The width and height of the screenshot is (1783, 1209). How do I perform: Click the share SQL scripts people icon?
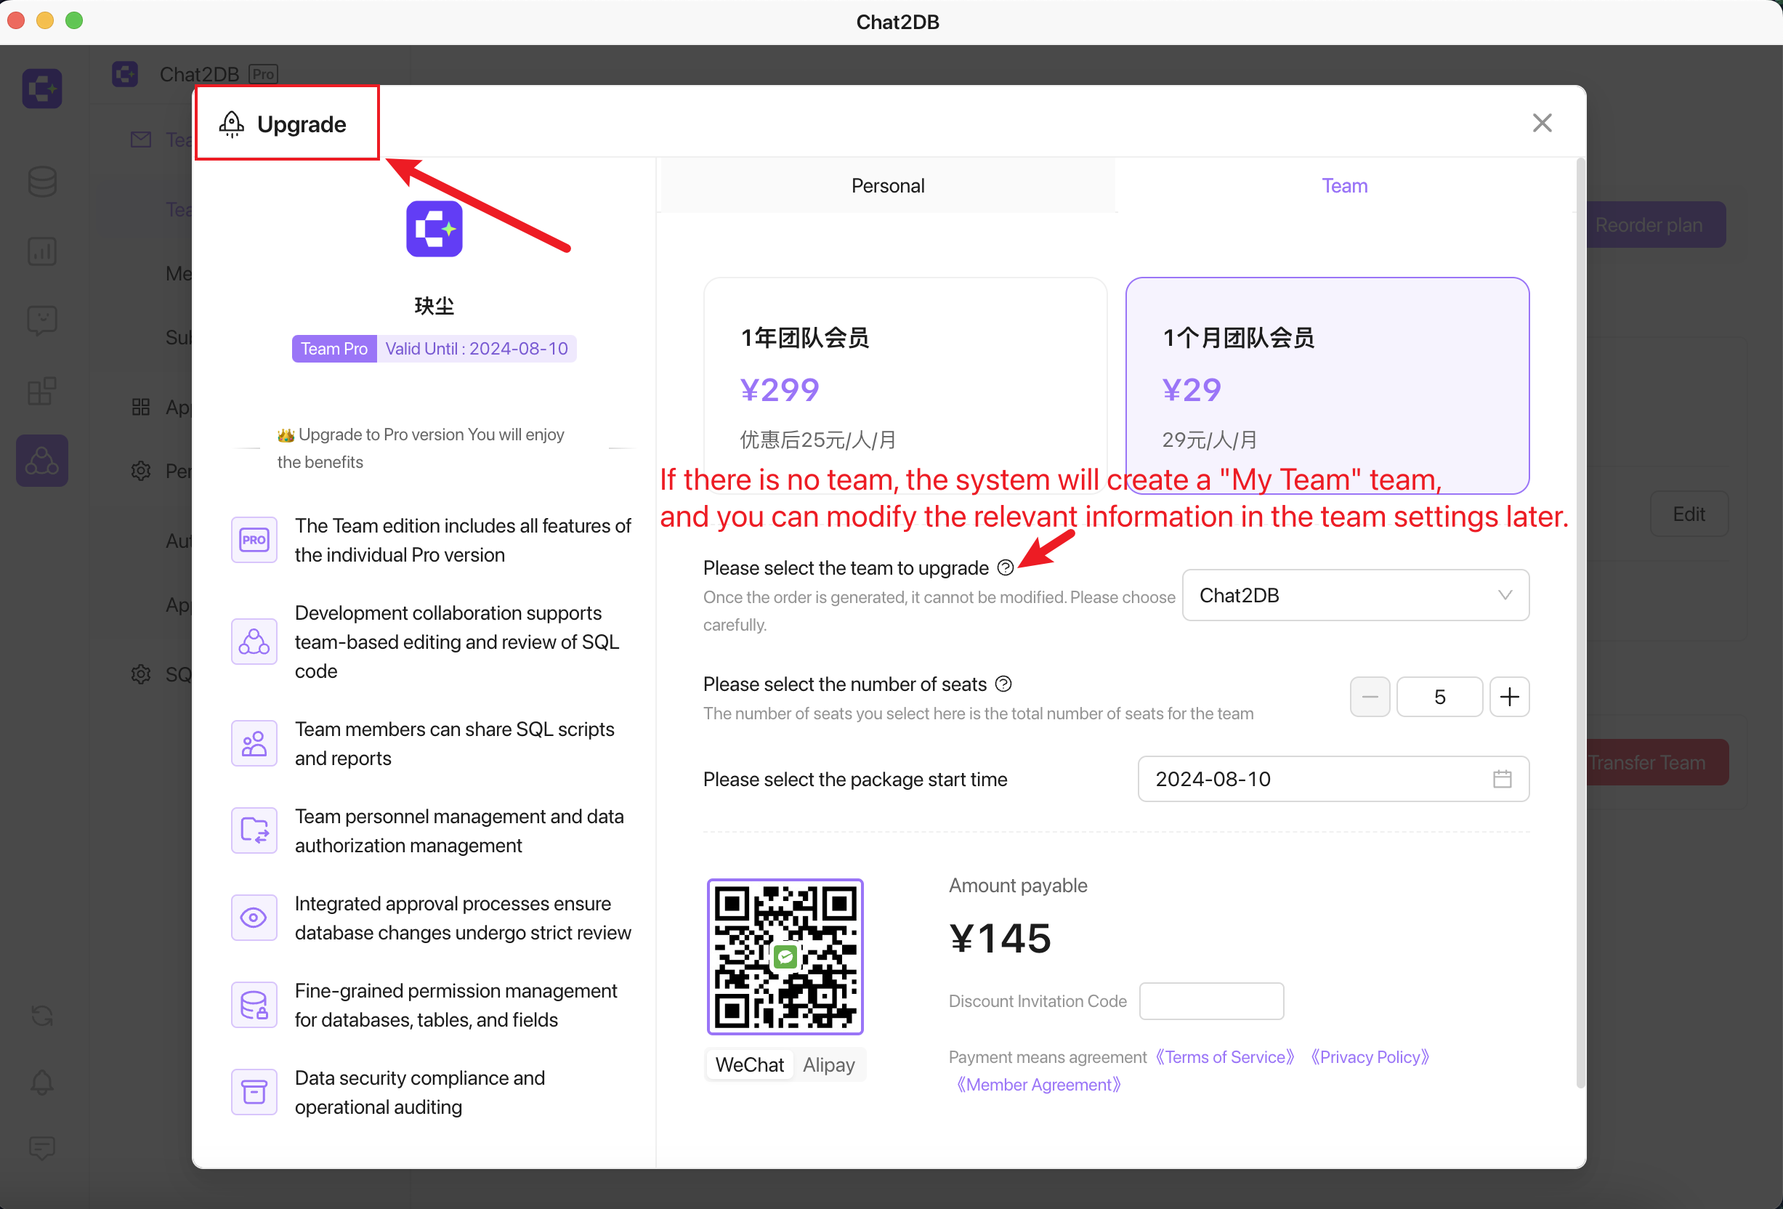point(254,743)
